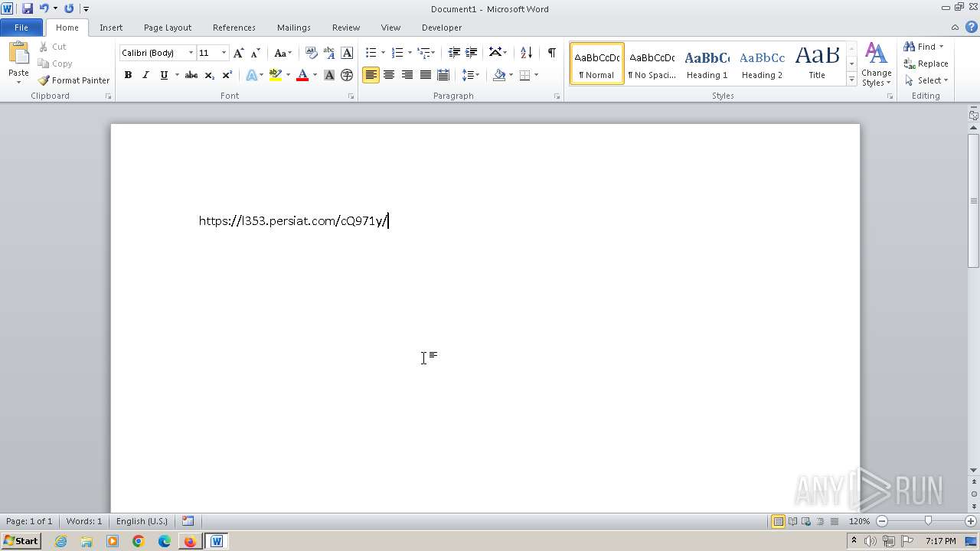Click the Shrink Font icon
980x551 pixels.
click(256, 53)
